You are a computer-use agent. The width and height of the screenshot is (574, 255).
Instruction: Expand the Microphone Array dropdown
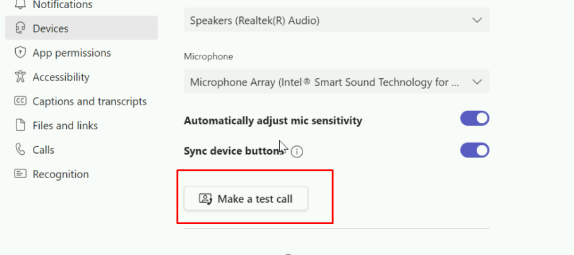point(336,82)
